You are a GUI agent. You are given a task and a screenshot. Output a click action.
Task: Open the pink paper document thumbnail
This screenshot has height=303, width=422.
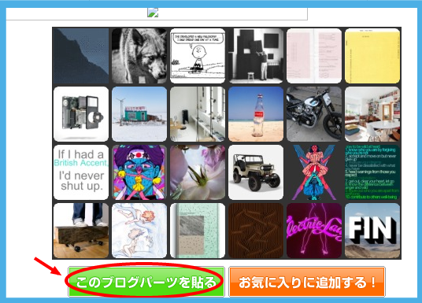click(x=314, y=56)
